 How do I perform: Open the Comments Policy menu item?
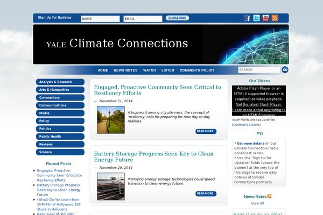point(197,70)
